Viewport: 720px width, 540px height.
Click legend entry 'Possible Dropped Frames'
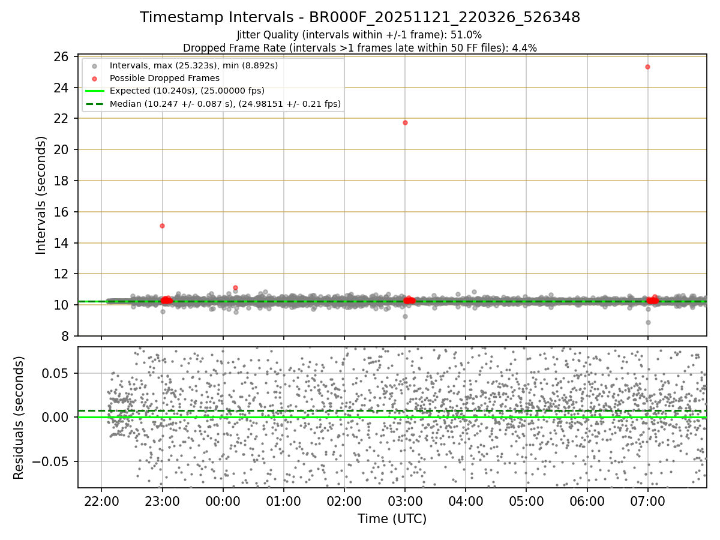pos(165,78)
